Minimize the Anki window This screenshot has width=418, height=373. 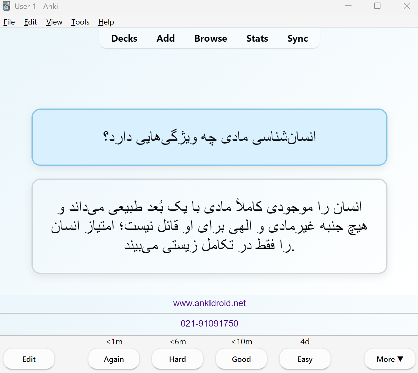coord(348,6)
